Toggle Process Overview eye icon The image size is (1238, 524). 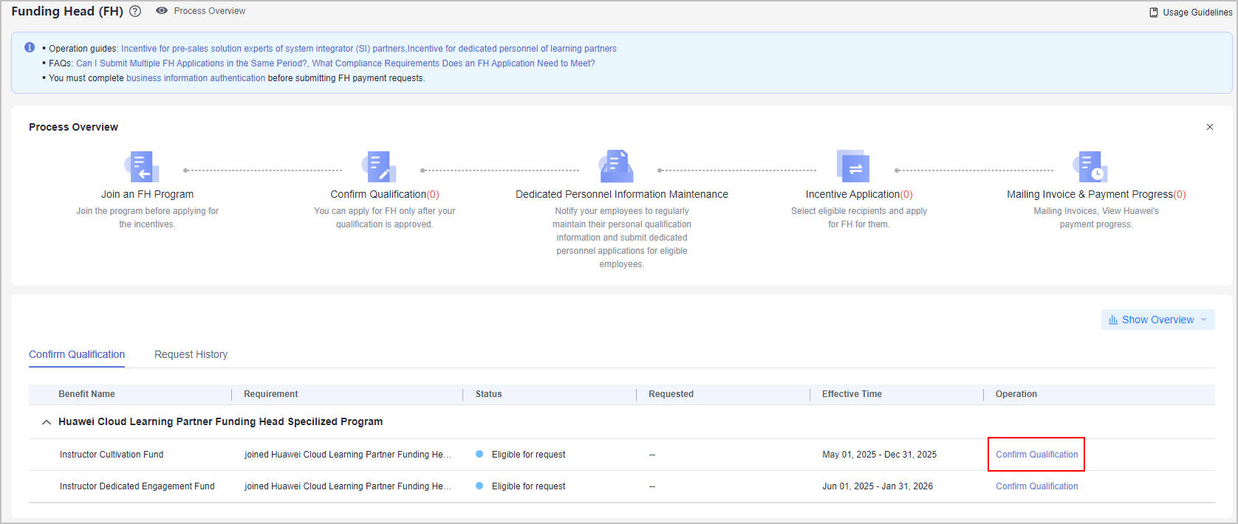point(162,11)
